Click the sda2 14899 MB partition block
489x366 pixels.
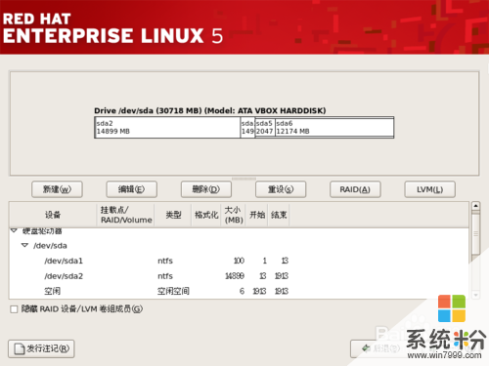click(167, 128)
